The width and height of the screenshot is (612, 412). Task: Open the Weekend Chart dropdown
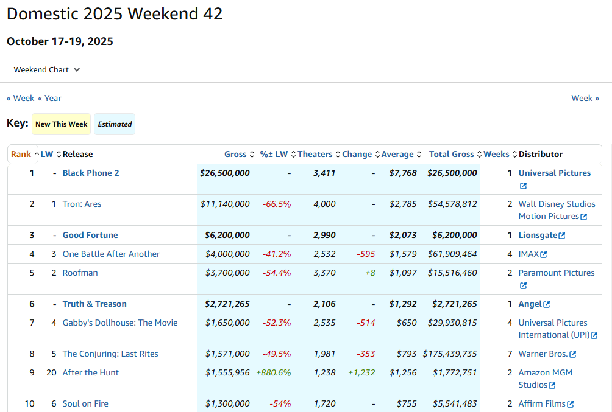pyautogui.click(x=47, y=70)
